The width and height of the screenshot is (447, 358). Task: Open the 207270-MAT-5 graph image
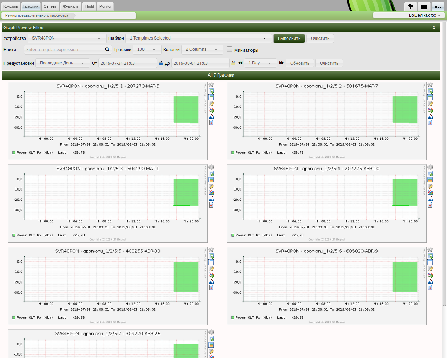click(108, 121)
